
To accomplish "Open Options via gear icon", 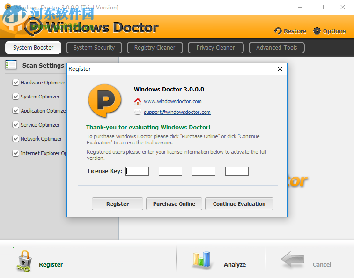I will 317,31.
